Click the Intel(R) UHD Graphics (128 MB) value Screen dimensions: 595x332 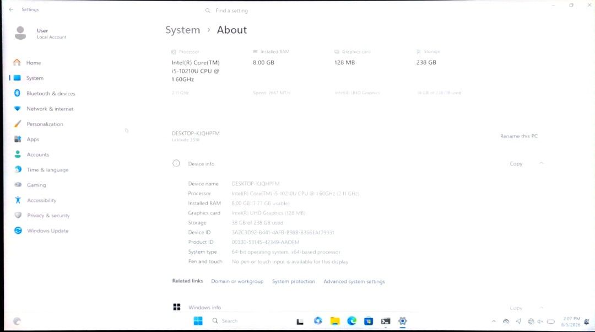coord(268,213)
